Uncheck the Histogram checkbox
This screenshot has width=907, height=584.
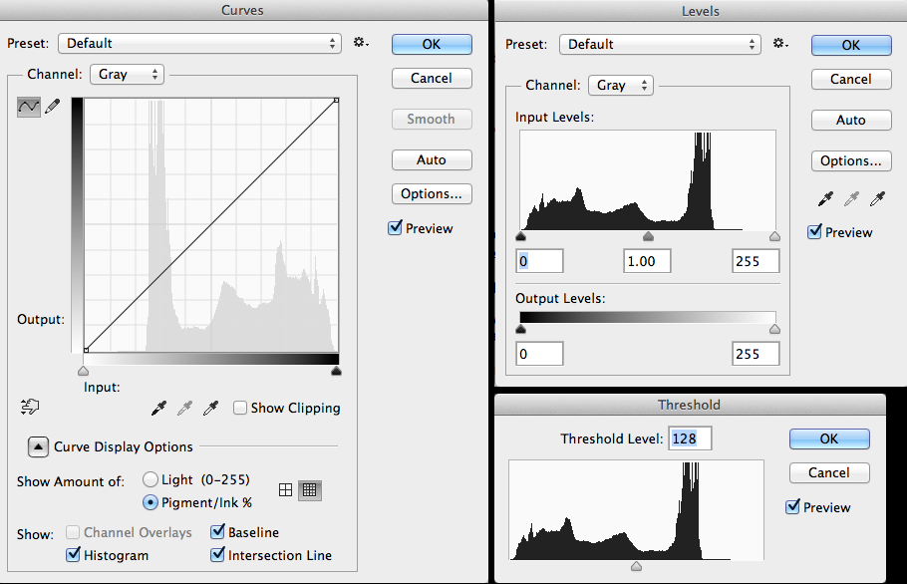tap(73, 555)
